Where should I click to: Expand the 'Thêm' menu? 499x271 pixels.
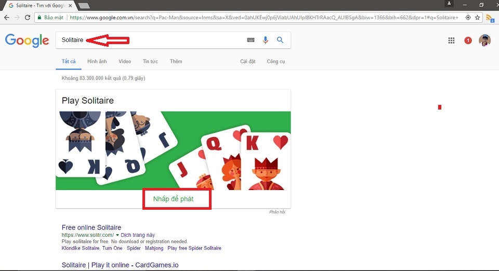(176, 61)
